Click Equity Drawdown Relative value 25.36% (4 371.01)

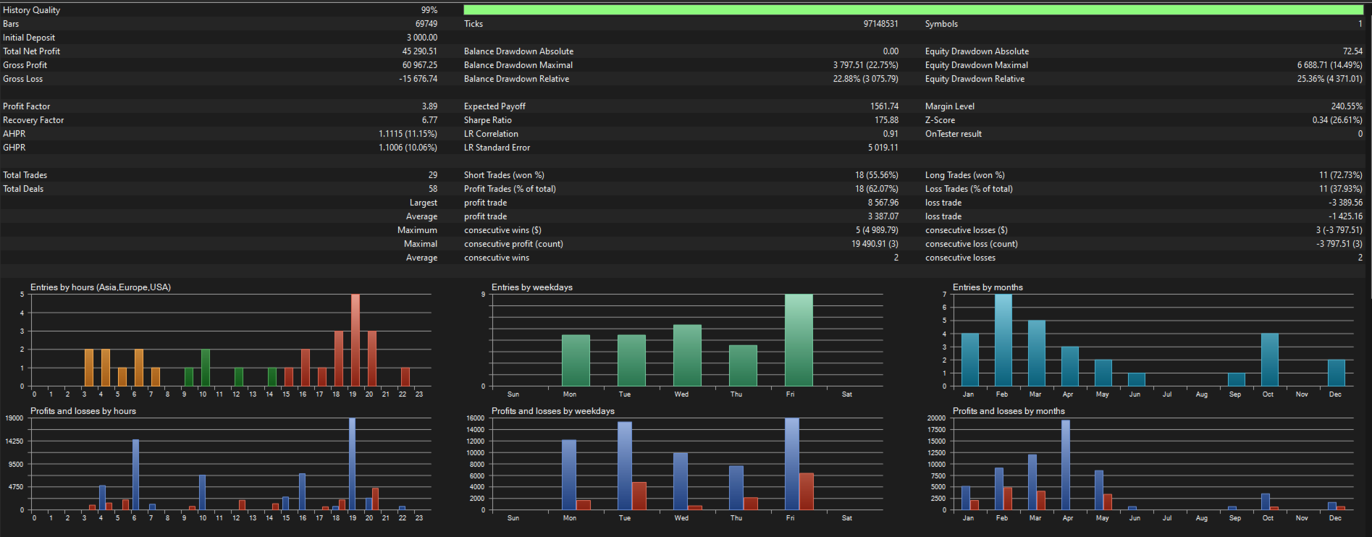[1330, 79]
